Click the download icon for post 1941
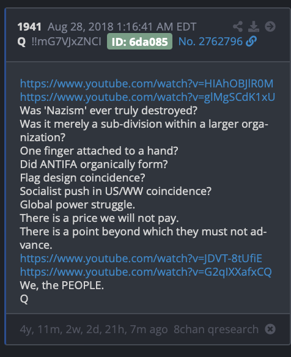 (254, 27)
